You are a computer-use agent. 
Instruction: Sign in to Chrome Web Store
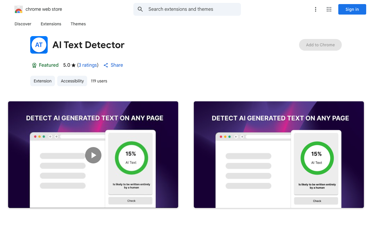point(352,9)
